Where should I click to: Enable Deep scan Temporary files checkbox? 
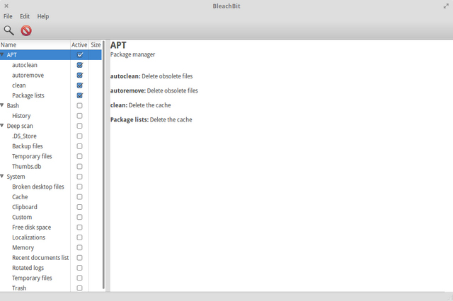click(x=79, y=156)
